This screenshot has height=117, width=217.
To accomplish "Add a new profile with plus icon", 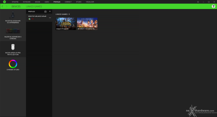I will coord(50,11).
